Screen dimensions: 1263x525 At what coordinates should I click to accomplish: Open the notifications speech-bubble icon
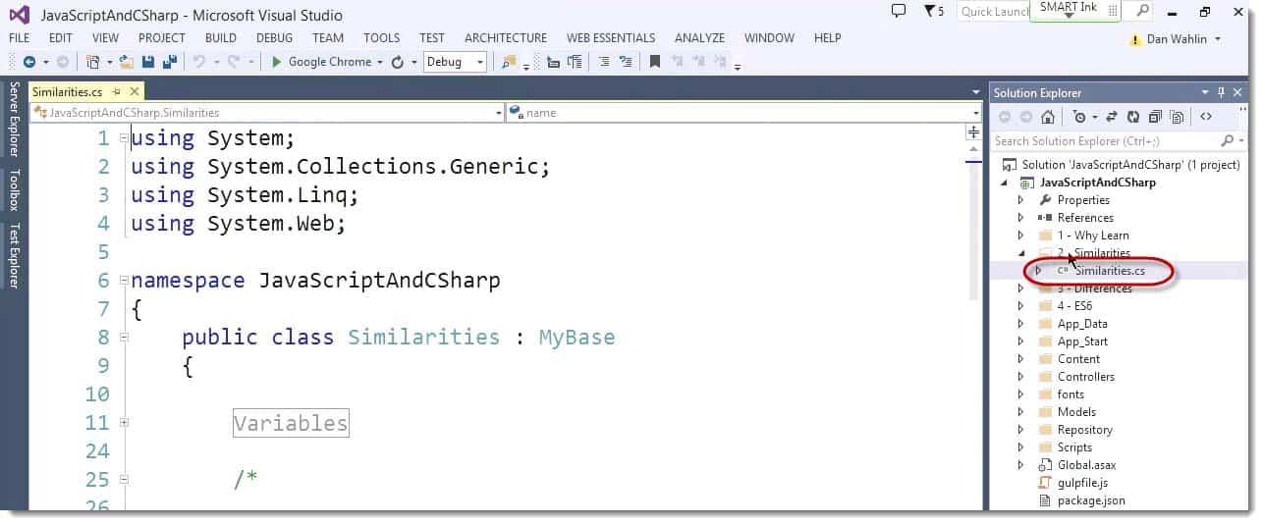[x=898, y=11]
